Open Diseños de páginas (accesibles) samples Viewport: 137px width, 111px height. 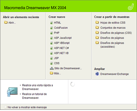(x=112, y=45)
